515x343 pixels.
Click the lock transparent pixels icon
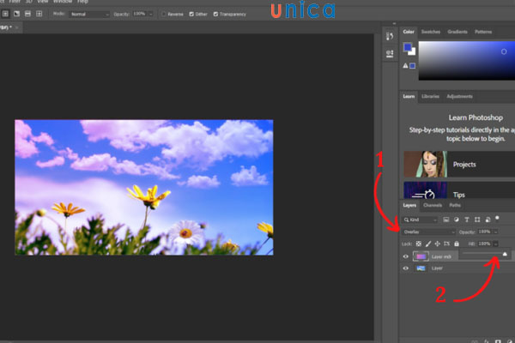tap(418, 244)
